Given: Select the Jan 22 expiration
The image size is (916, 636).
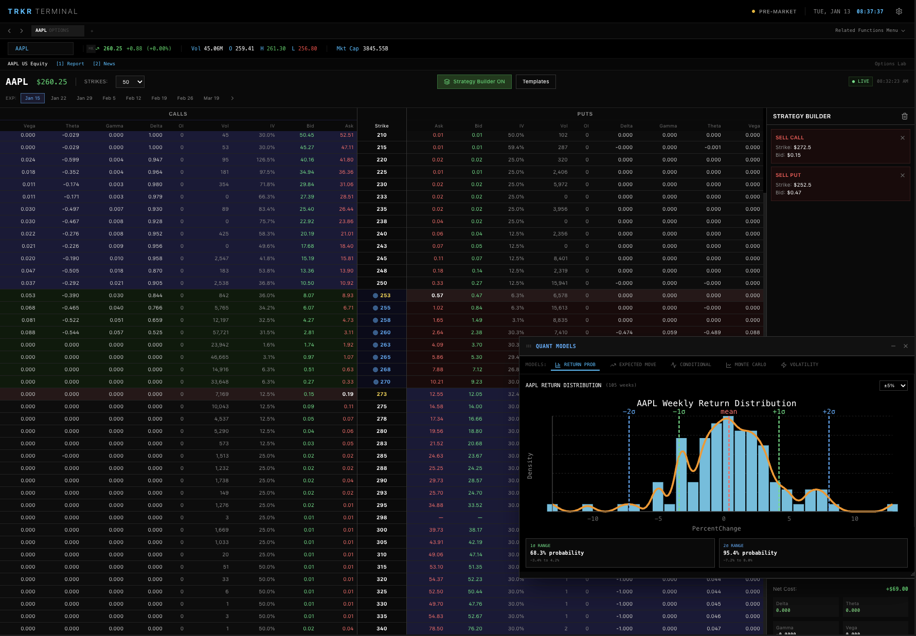Looking at the screenshot, I should pos(58,98).
